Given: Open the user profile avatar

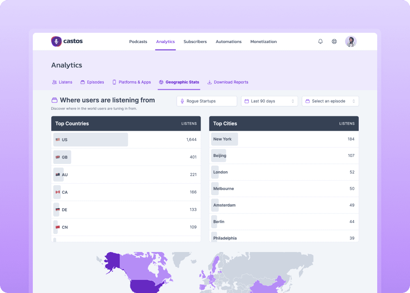Looking at the screenshot, I should click(x=351, y=41).
